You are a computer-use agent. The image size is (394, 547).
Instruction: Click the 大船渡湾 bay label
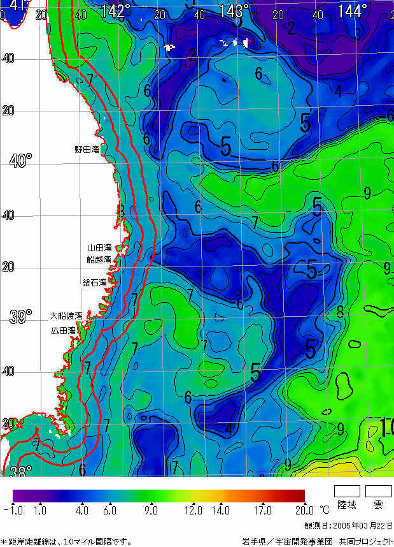(66, 316)
